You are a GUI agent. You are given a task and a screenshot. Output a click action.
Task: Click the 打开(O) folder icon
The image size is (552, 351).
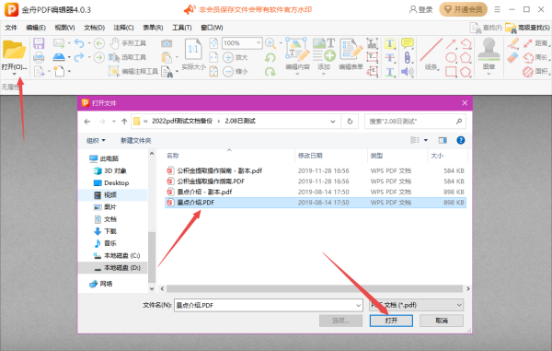coord(14,50)
